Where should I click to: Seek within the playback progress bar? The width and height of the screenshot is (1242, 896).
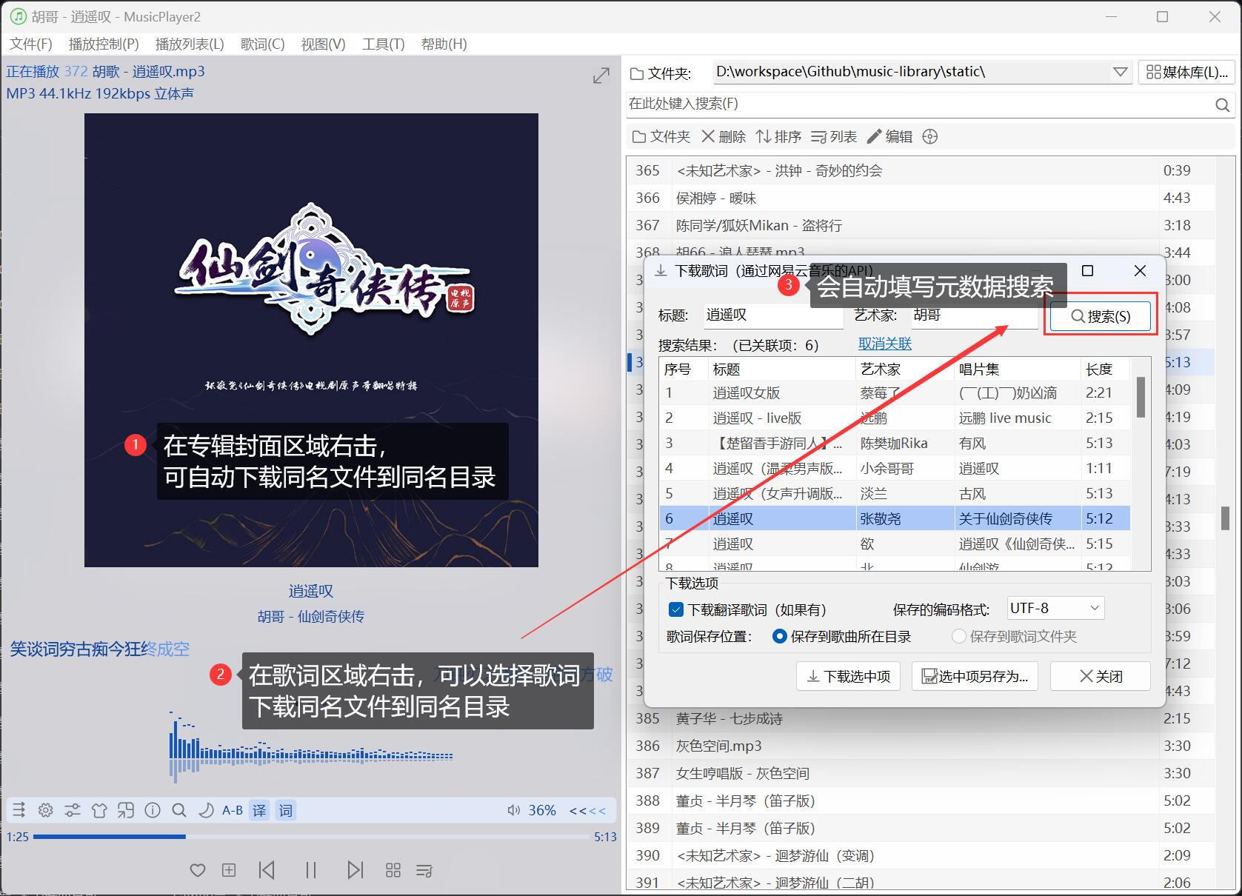[310, 837]
